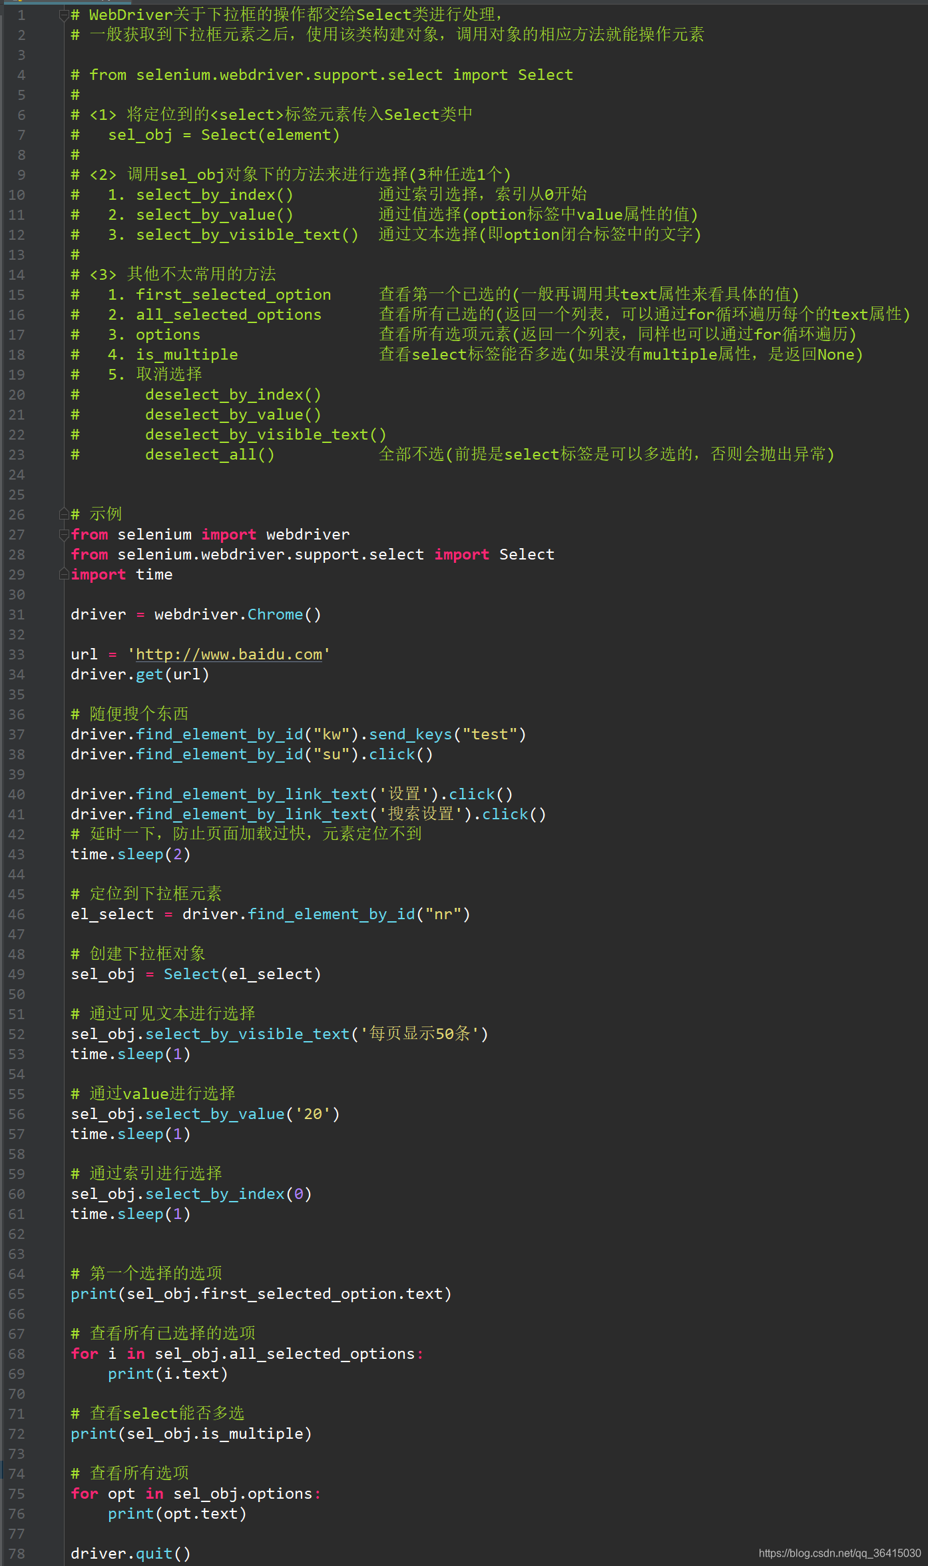Click the select_by_index(0) call
The height and width of the screenshot is (1566, 928).
coord(228,1194)
